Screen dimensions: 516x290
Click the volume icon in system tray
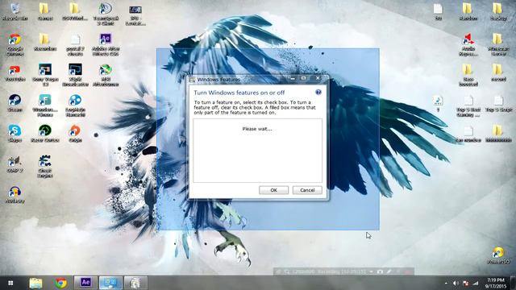click(x=456, y=283)
